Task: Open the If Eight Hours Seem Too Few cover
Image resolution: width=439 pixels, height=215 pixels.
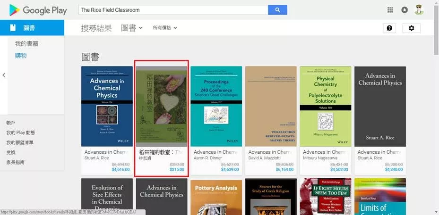Action: pyautogui.click(x=325, y=197)
